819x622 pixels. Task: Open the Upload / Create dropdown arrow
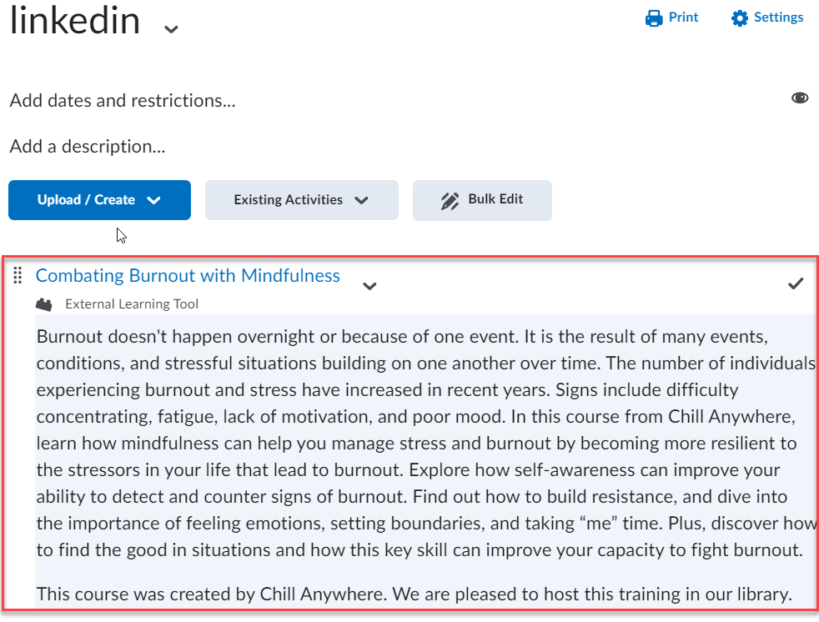tap(153, 200)
